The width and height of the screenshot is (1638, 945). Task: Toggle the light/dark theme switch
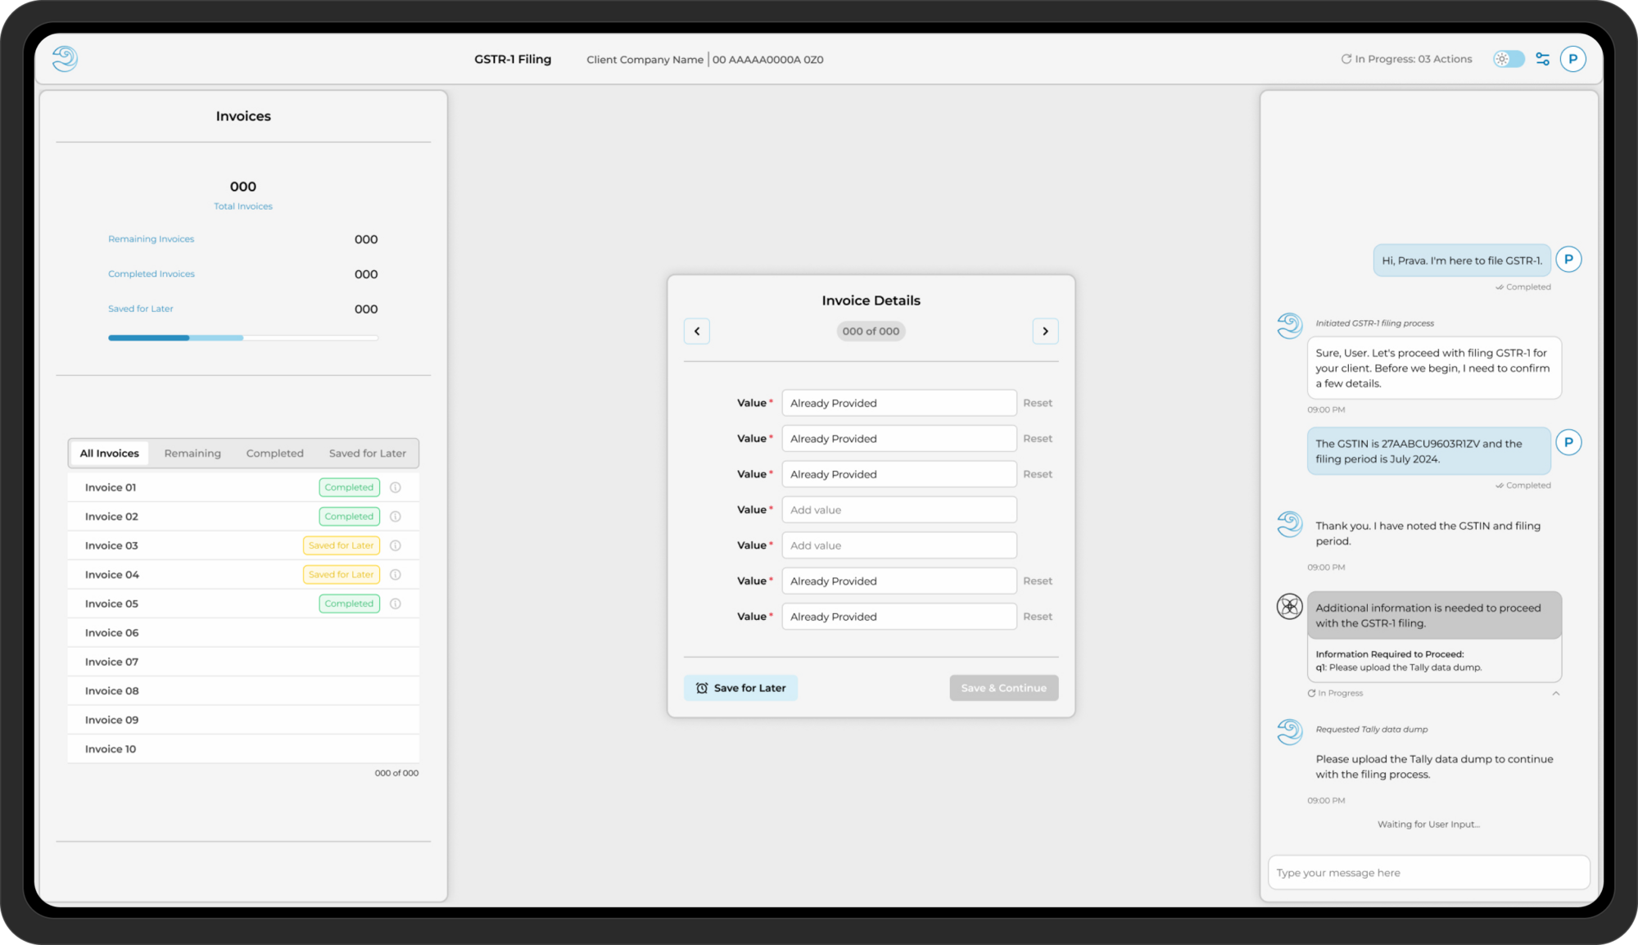1509,59
